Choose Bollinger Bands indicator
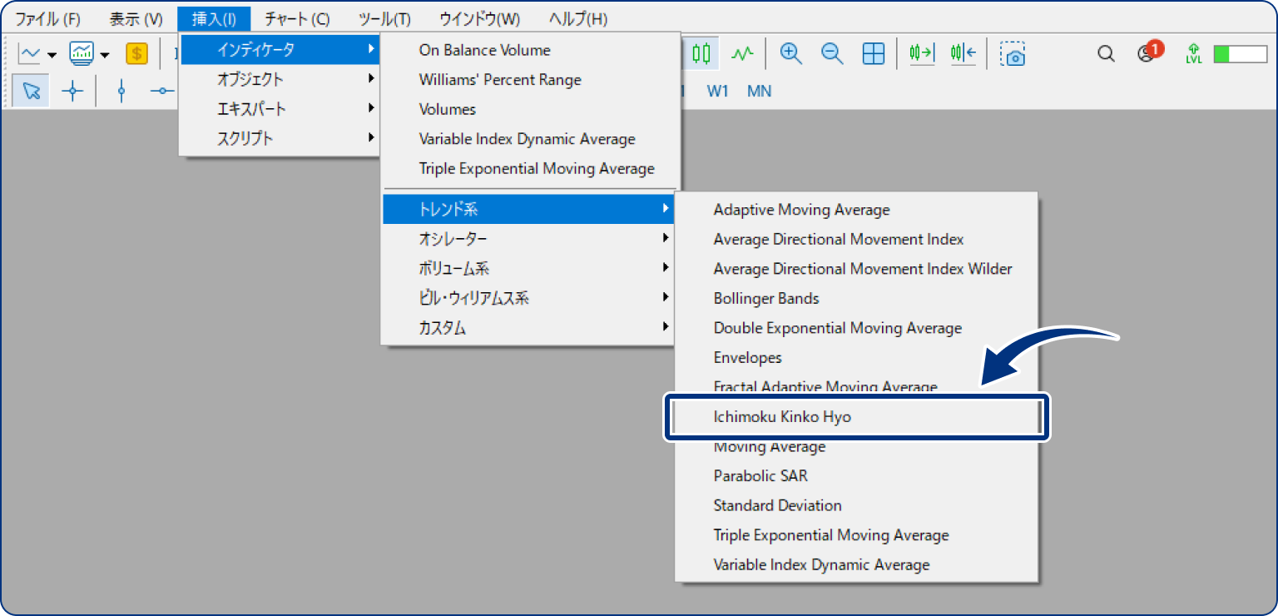This screenshot has height=616, width=1278. coord(766,298)
